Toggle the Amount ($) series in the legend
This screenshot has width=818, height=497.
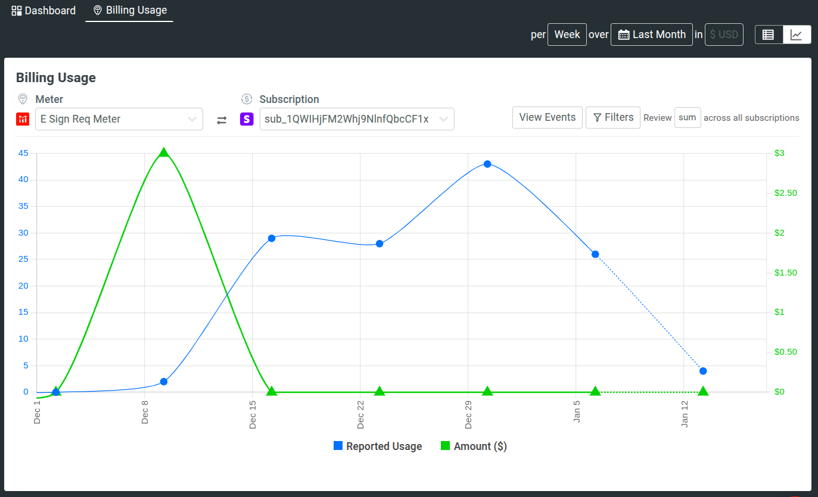coord(474,446)
